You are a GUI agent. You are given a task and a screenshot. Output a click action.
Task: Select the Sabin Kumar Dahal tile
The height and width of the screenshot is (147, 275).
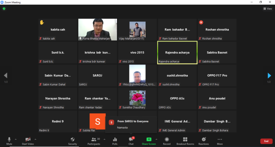coord(58,76)
